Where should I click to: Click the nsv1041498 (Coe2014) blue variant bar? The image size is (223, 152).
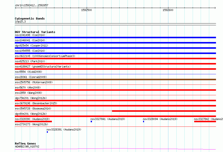pyautogui.click(x=115, y=37)
